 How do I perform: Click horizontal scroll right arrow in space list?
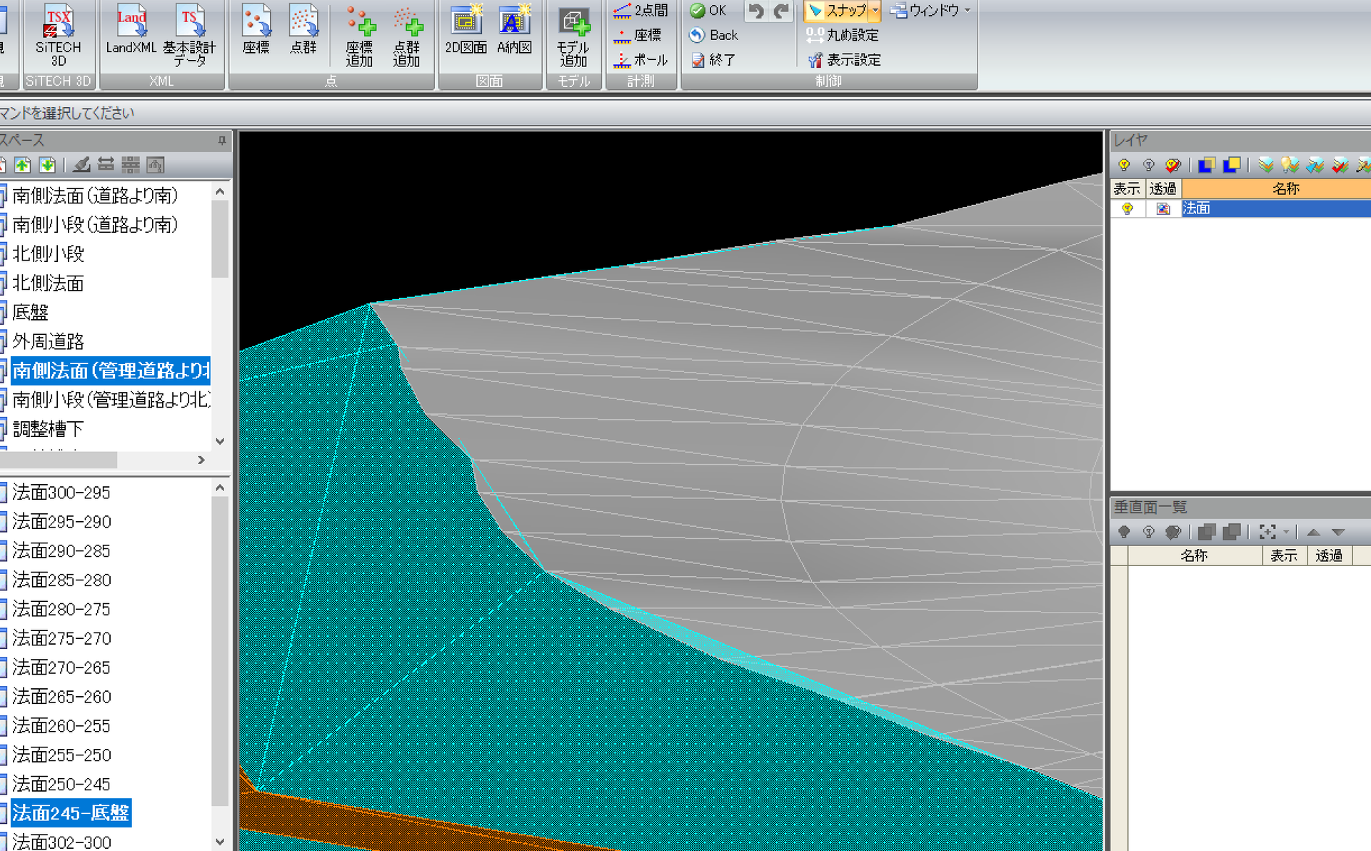click(x=201, y=460)
